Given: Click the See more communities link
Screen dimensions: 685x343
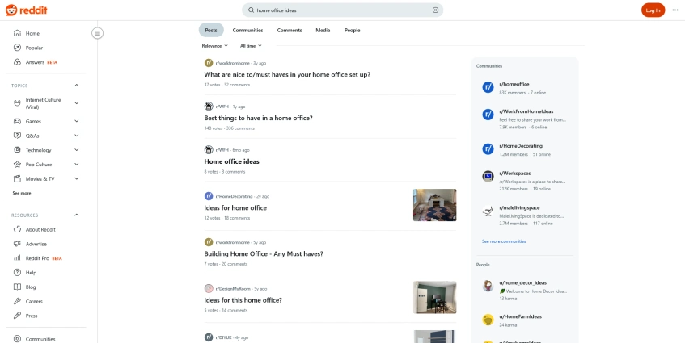Looking at the screenshot, I should pyautogui.click(x=504, y=241).
